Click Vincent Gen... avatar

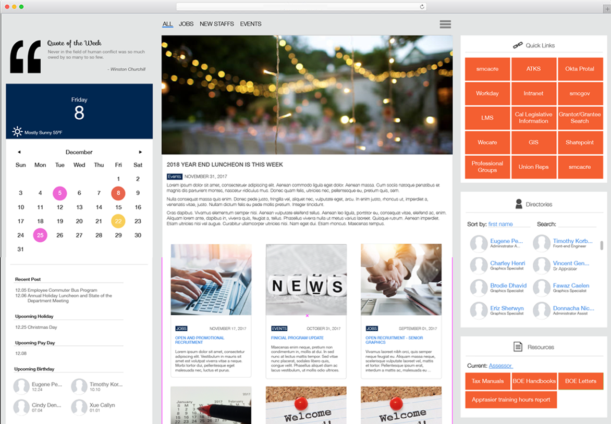(542, 266)
